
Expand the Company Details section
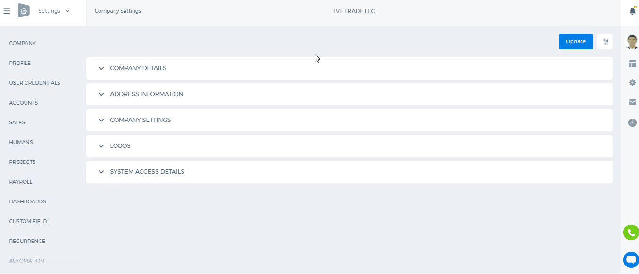(x=349, y=68)
